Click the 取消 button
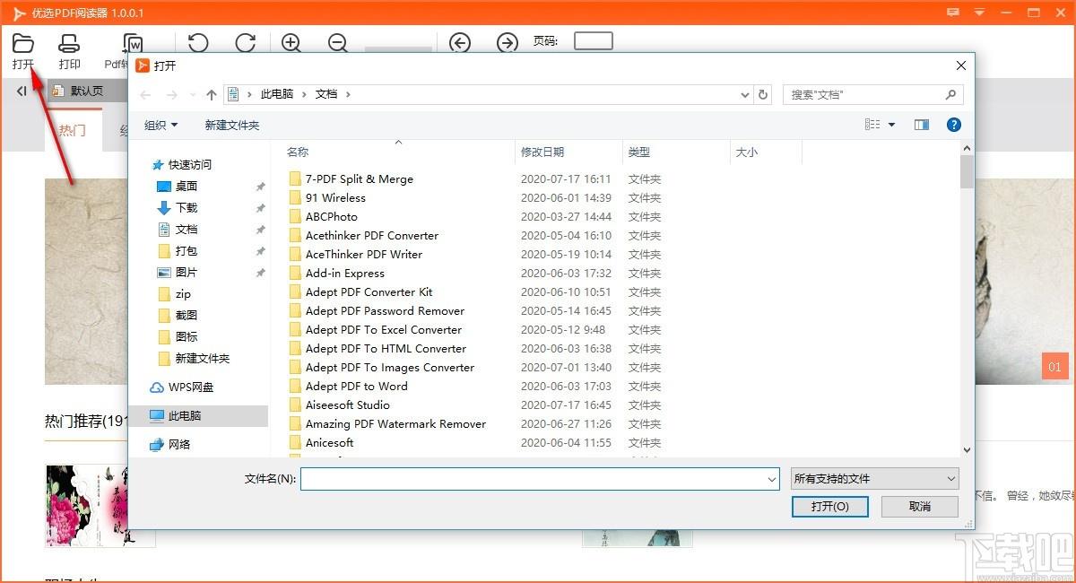This screenshot has height=583, width=1076. pos(920,507)
